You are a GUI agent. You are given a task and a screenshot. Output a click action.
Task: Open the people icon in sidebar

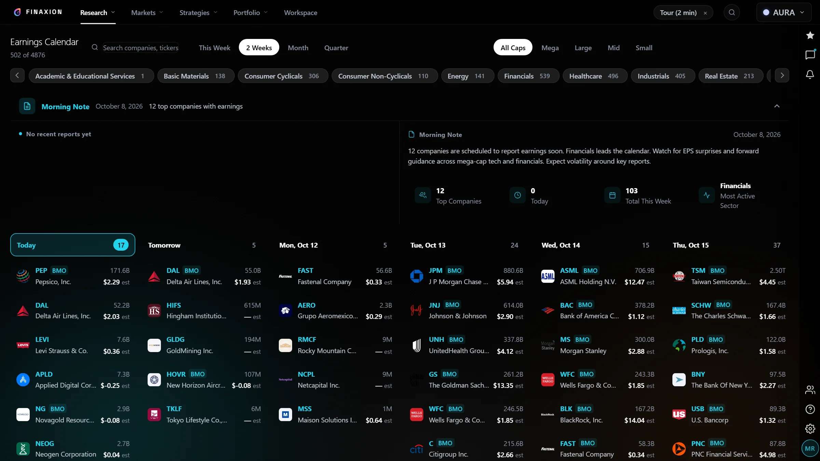[810, 390]
